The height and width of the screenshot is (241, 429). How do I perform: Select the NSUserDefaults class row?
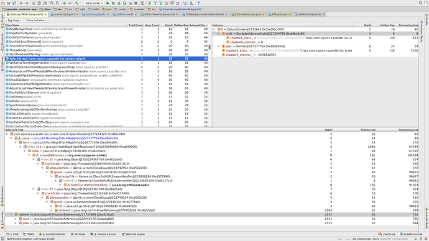pyautogui.click(x=107, y=114)
